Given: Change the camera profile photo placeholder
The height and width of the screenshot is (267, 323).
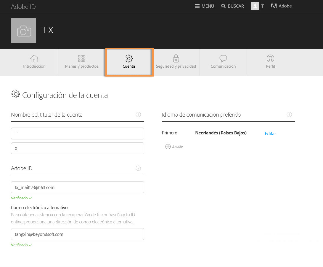Looking at the screenshot, I should pos(23,31).
